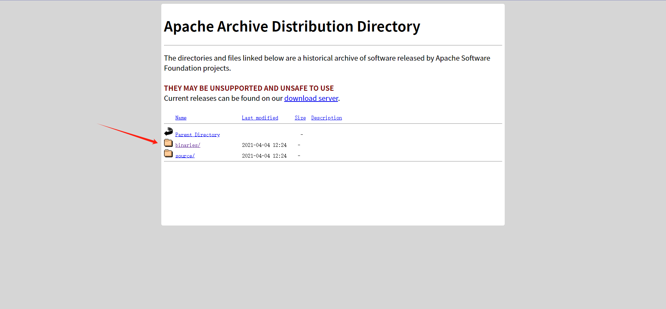Open the source/ directory link
This screenshot has width=666, height=309.
click(185, 156)
